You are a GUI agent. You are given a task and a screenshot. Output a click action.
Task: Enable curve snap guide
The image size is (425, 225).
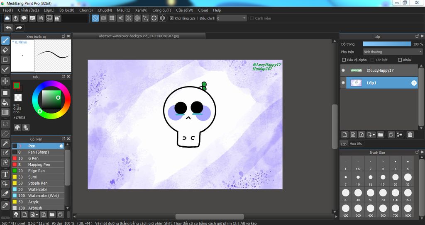[x=146, y=18]
